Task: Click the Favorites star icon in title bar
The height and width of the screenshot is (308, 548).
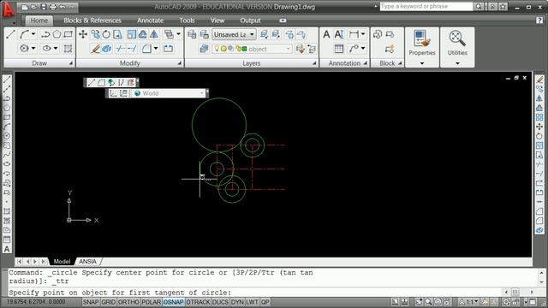Action: (x=503, y=6)
